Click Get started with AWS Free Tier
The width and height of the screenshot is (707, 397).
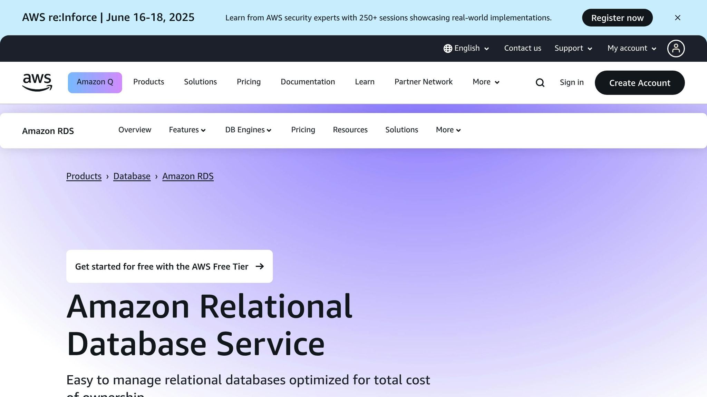170,266
